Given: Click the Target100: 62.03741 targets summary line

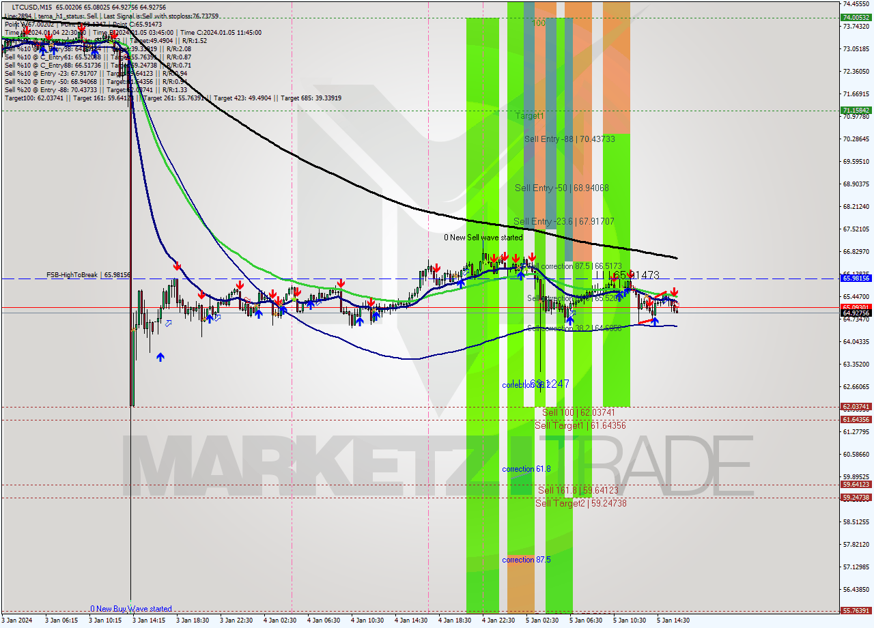Looking at the screenshot, I should coord(173,98).
